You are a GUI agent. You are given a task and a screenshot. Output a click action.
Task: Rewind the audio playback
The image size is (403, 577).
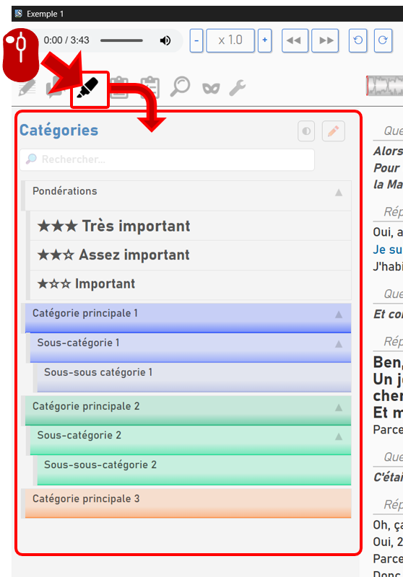[x=295, y=40]
